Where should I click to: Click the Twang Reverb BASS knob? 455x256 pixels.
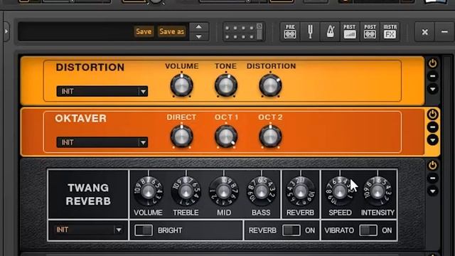262,191
